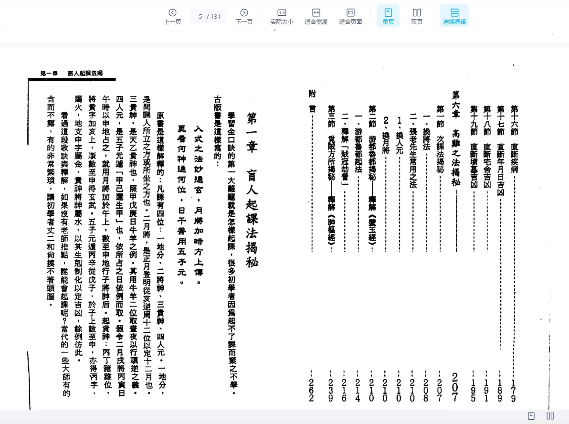Click contents entry 第十九節 直斷墳墓吉凶
This screenshot has width=569, height=424.
[474, 147]
